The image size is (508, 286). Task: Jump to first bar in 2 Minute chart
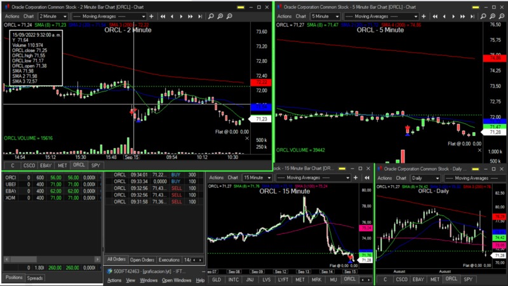click(x=163, y=16)
